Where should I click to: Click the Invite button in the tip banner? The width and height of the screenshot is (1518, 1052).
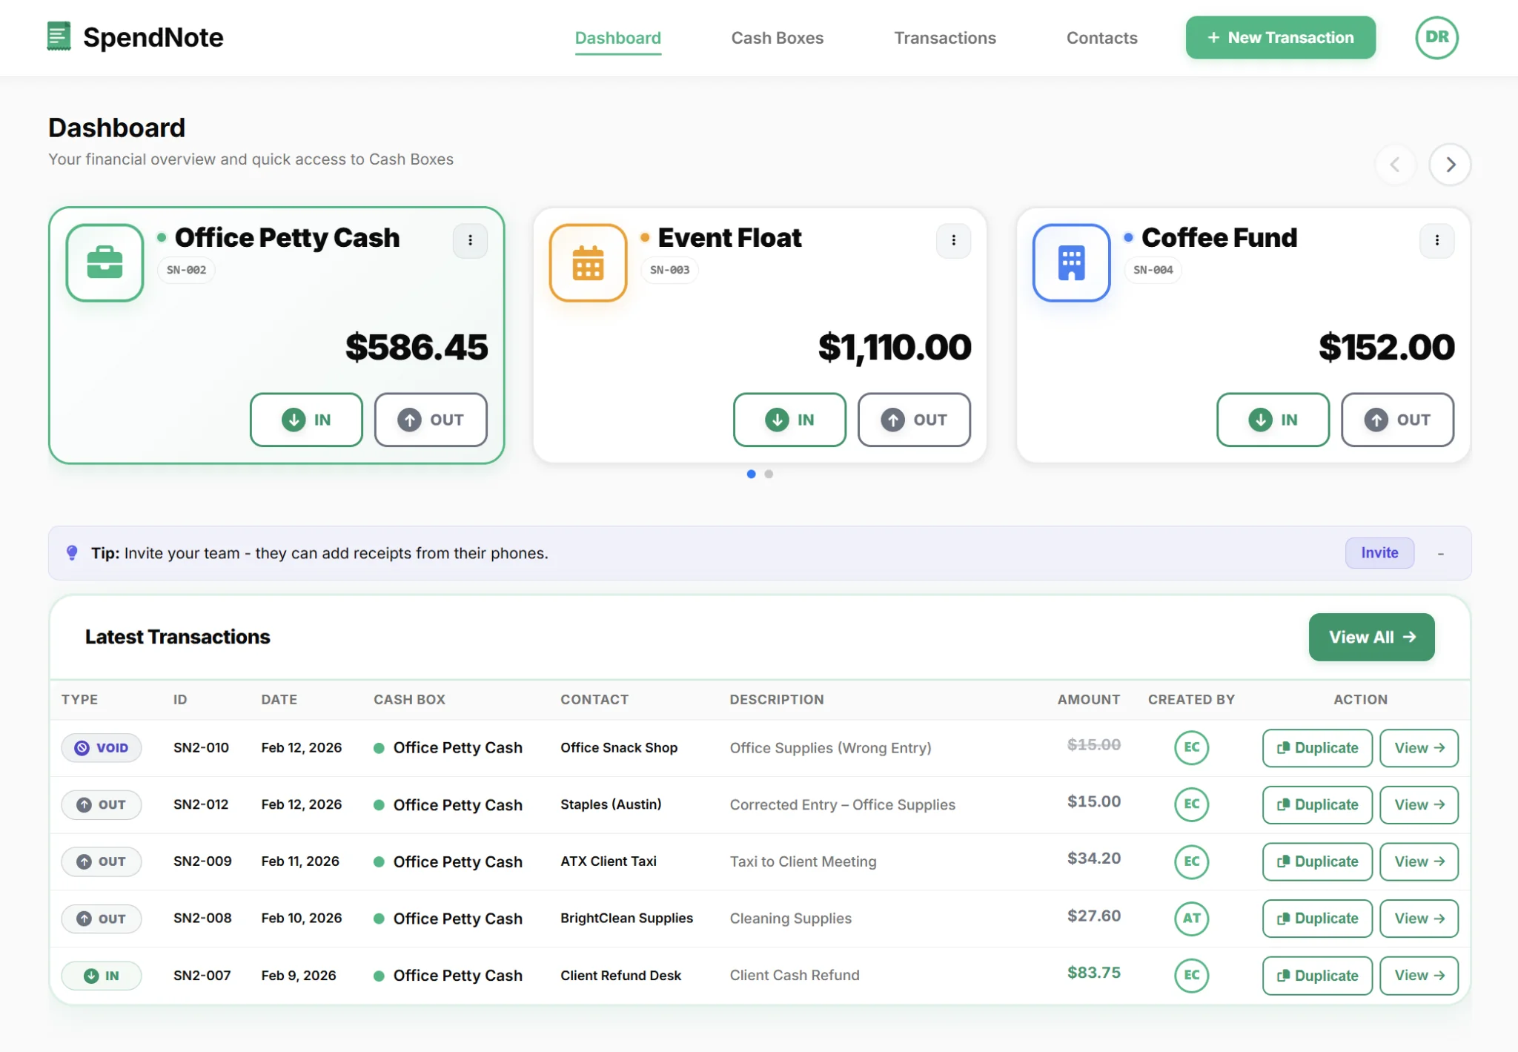[1379, 552]
